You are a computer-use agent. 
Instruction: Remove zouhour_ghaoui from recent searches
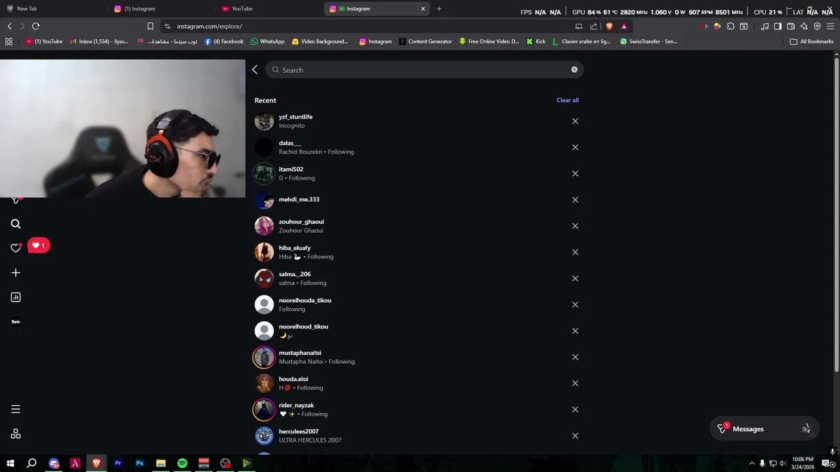575,226
